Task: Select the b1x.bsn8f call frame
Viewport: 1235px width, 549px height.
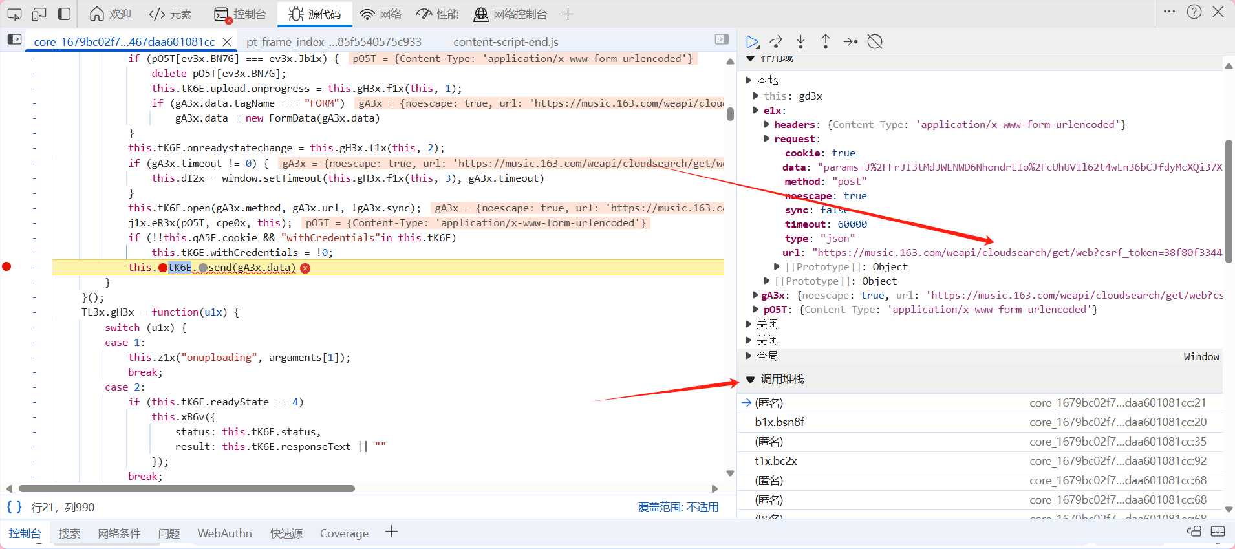Action: (980, 422)
